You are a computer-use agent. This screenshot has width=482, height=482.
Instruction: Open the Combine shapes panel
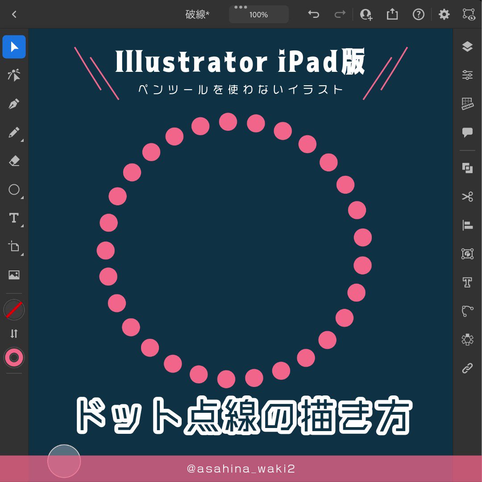pos(467,168)
